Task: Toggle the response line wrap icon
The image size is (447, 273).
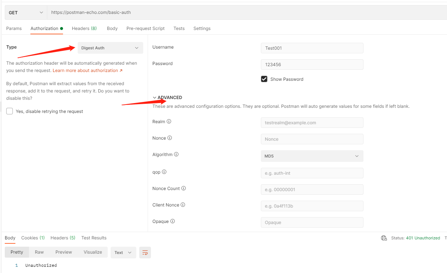Action: tap(145, 253)
